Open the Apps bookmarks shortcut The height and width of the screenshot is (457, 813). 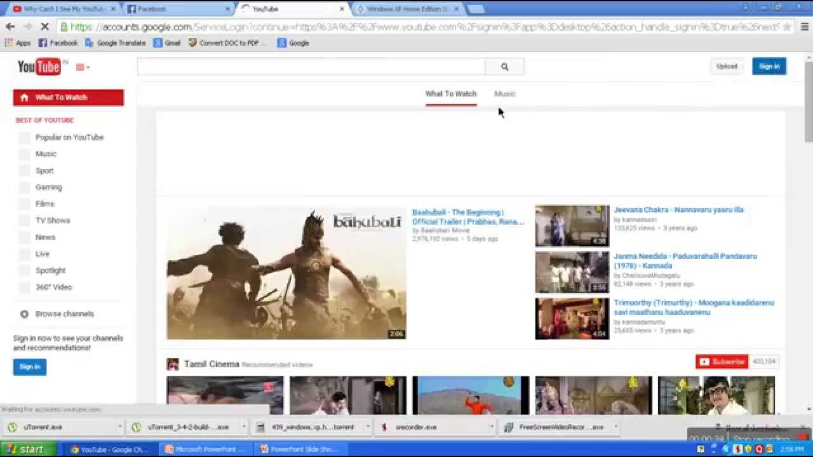[x=18, y=43]
